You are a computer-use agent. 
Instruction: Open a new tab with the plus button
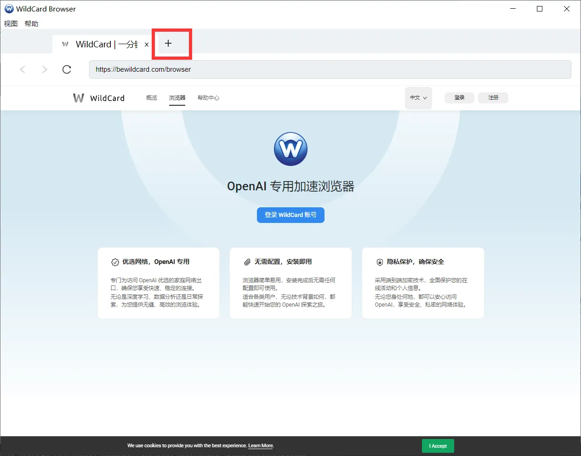[168, 43]
